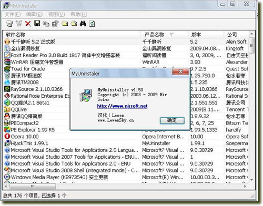Image resolution: width=263 pixels, height=206 pixels.
Task: Open the 帮助(H) menu
Action: pos(79,14)
